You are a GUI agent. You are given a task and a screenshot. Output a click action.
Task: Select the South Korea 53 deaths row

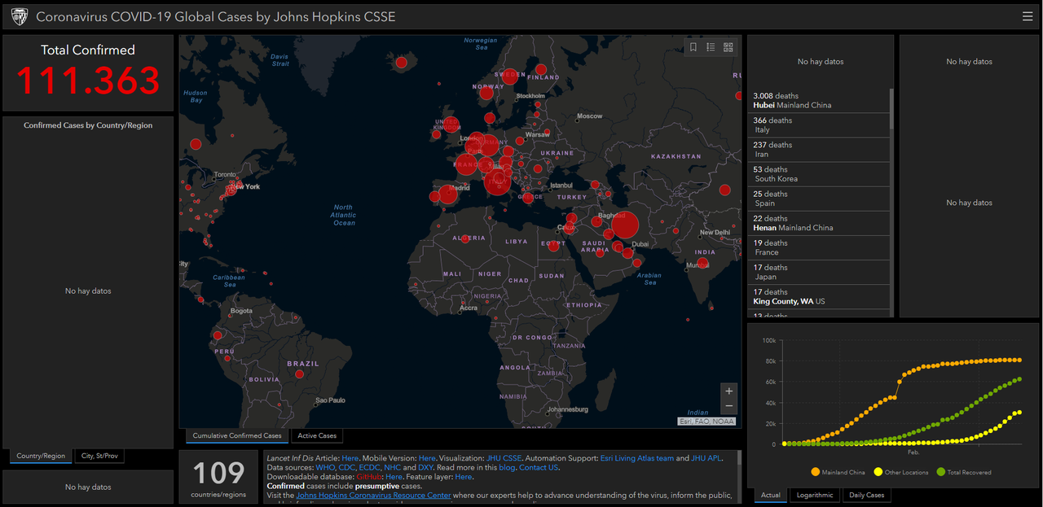tap(818, 174)
